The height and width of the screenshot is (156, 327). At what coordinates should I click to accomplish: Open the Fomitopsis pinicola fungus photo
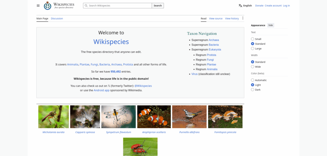tap(225, 117)
